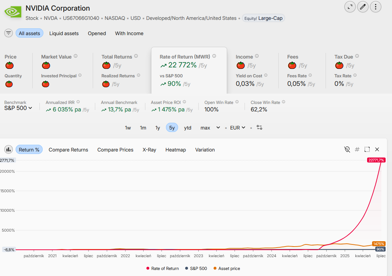Viewport: 392px width, 276px height.
Task: Set time range to 1y
Action: pyautogui.click(x=157, y=128)
